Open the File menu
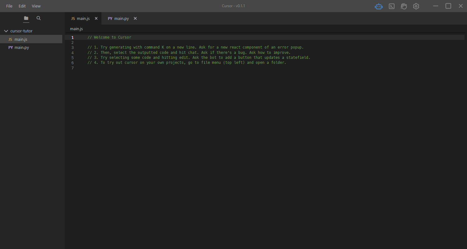Screen dimensions: 467x249 tap(9, 6)
